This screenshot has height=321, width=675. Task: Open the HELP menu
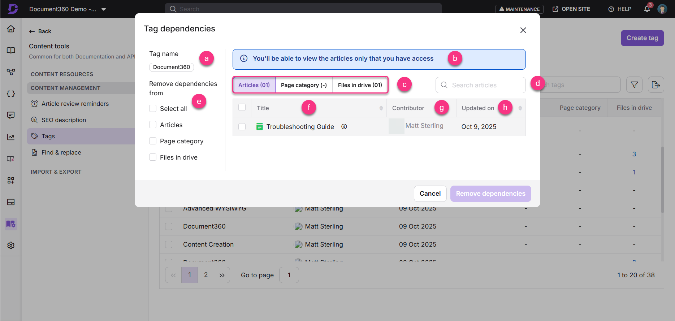[x=620, y=9]
